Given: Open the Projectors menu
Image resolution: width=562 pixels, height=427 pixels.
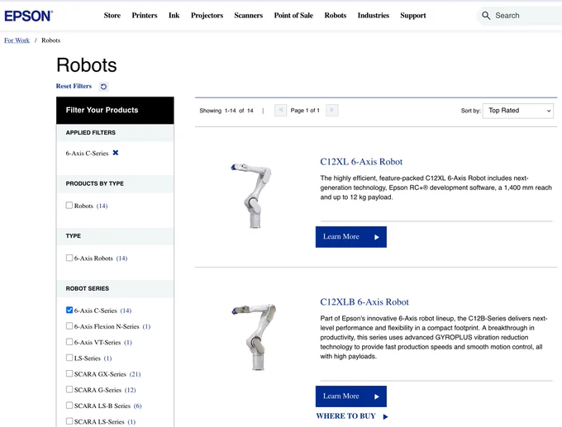Looking at the screenshot, I should click(x=207, y=16).
